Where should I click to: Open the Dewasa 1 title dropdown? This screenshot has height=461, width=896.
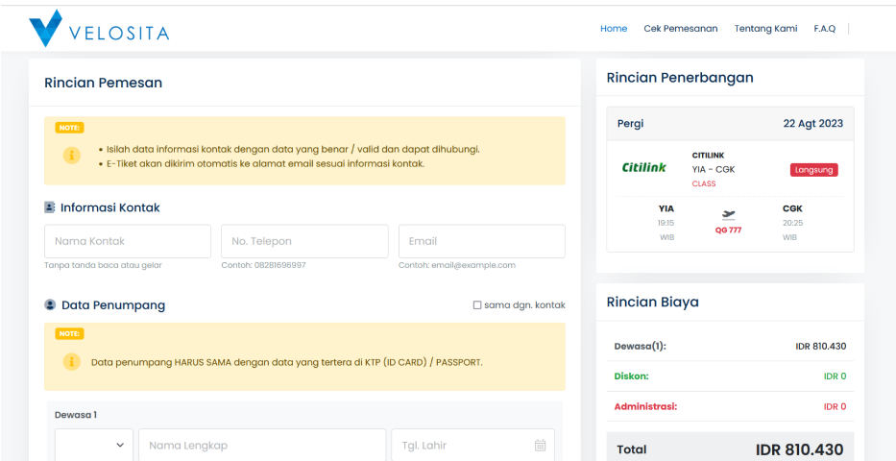coord(93,446)
